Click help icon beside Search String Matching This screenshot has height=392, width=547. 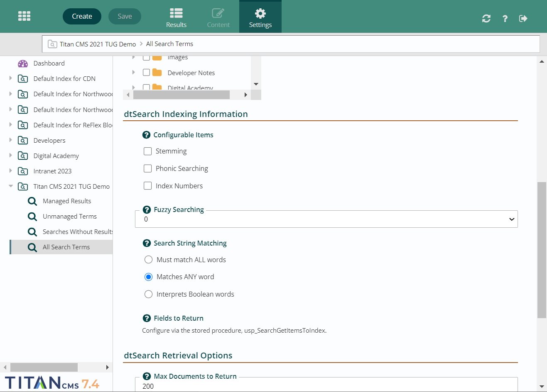[x=147, y=243]
